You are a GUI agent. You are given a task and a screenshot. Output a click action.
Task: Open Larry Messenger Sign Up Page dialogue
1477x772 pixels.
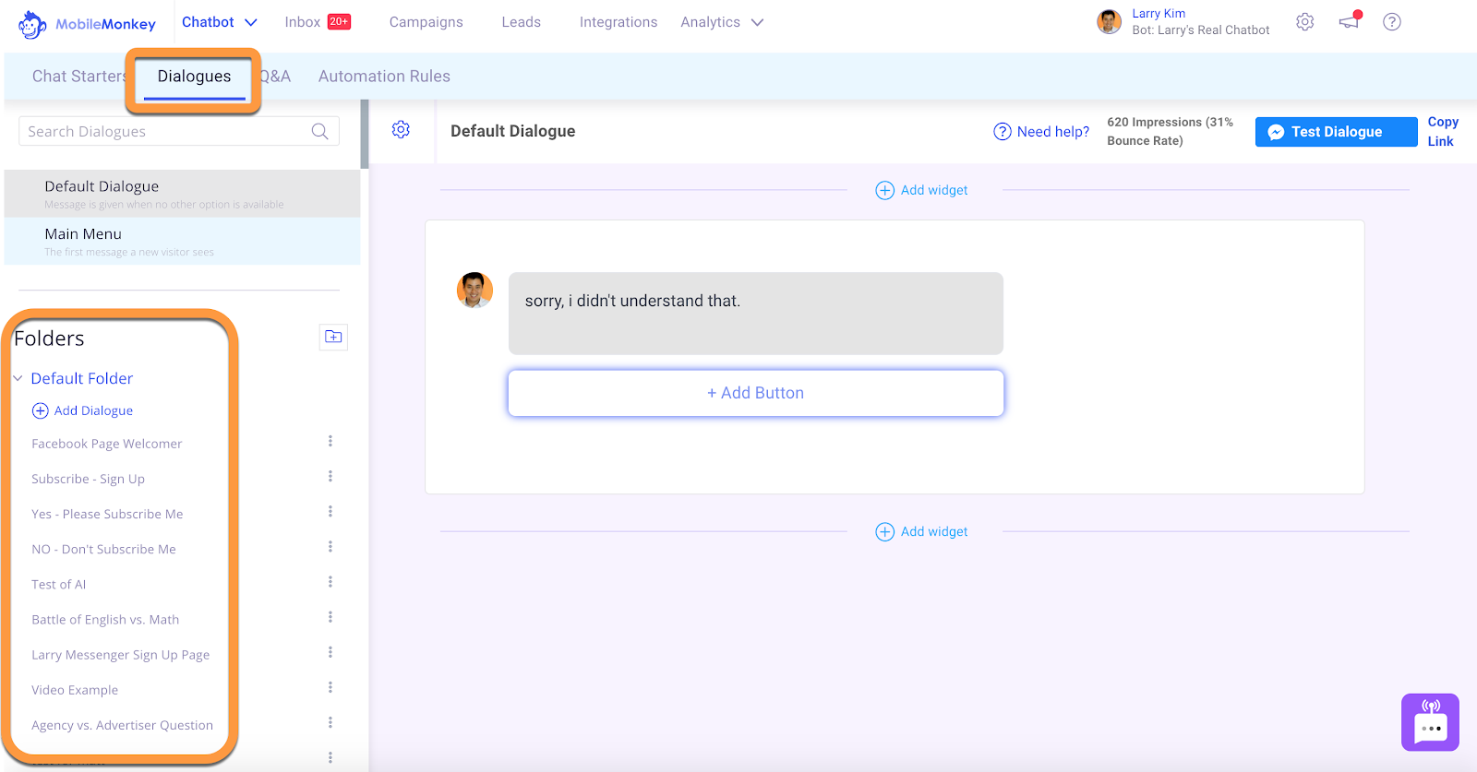(x=121, y=655)
